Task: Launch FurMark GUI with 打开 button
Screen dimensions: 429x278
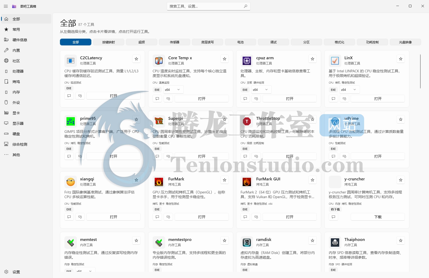Action: [x=290, y=217]
